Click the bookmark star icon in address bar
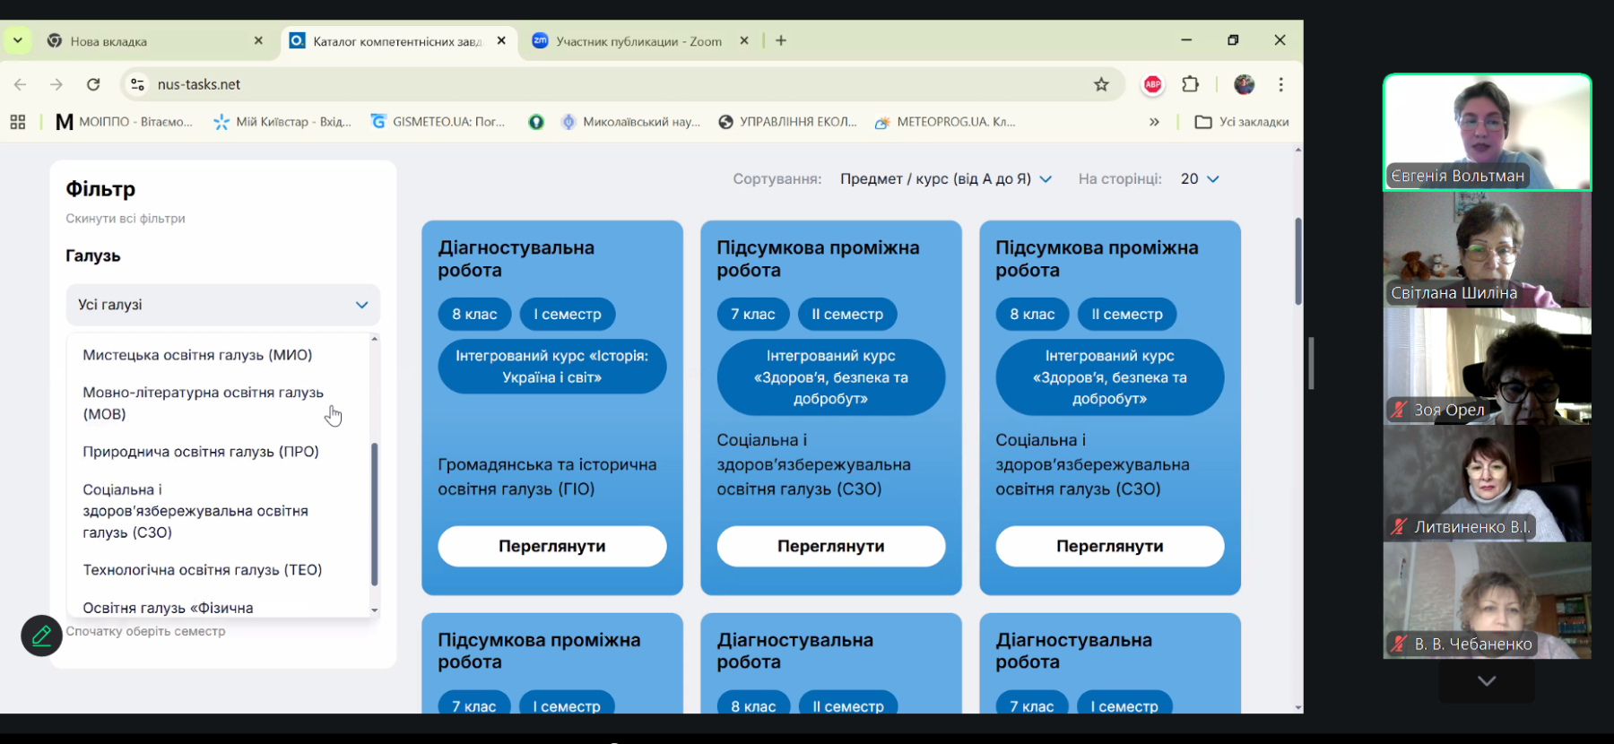 (1101, 84)
